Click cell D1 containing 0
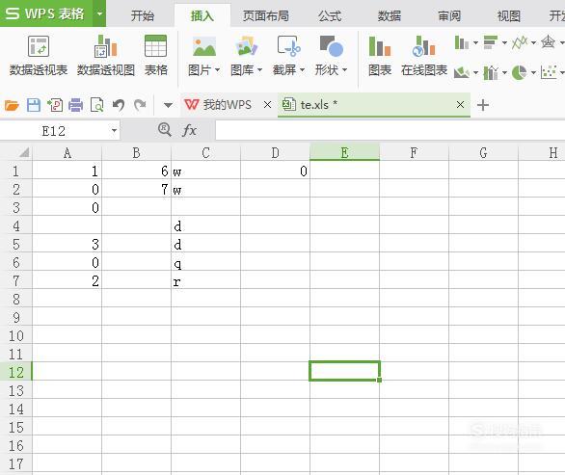The height and width of the screenshot is (475, 565). (x=275, y=171)
